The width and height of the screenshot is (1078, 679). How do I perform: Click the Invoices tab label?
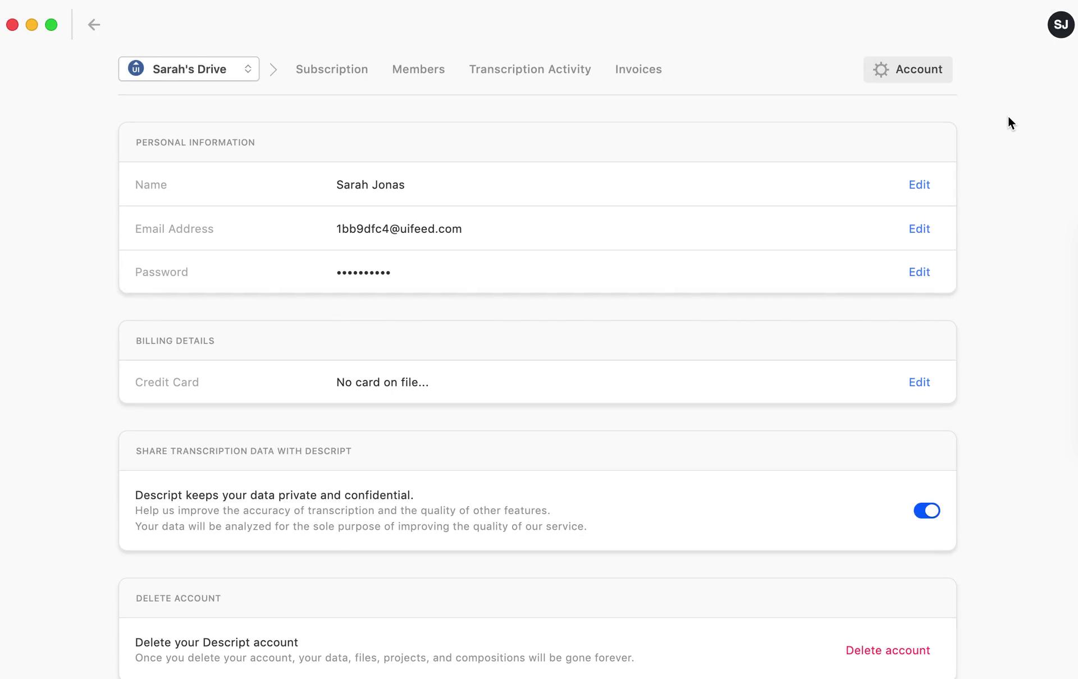click(x=638, y=69)
